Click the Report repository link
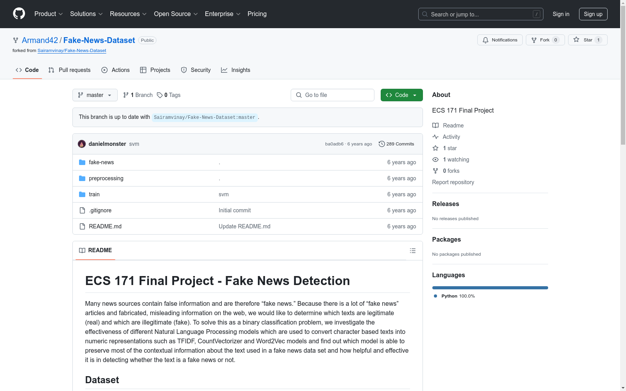Viewport: 626px width, 391px height. tap(453, 182)
